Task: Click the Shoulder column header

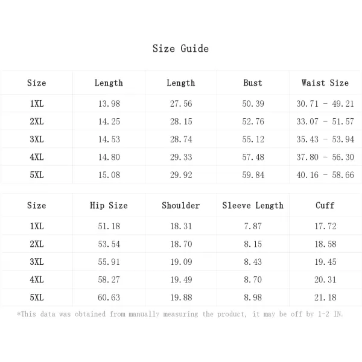Action: pos(181,206)
